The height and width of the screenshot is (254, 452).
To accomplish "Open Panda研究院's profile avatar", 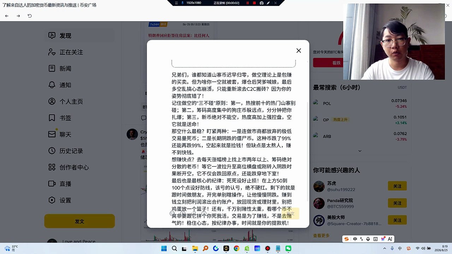I will [x=319, y=203].
